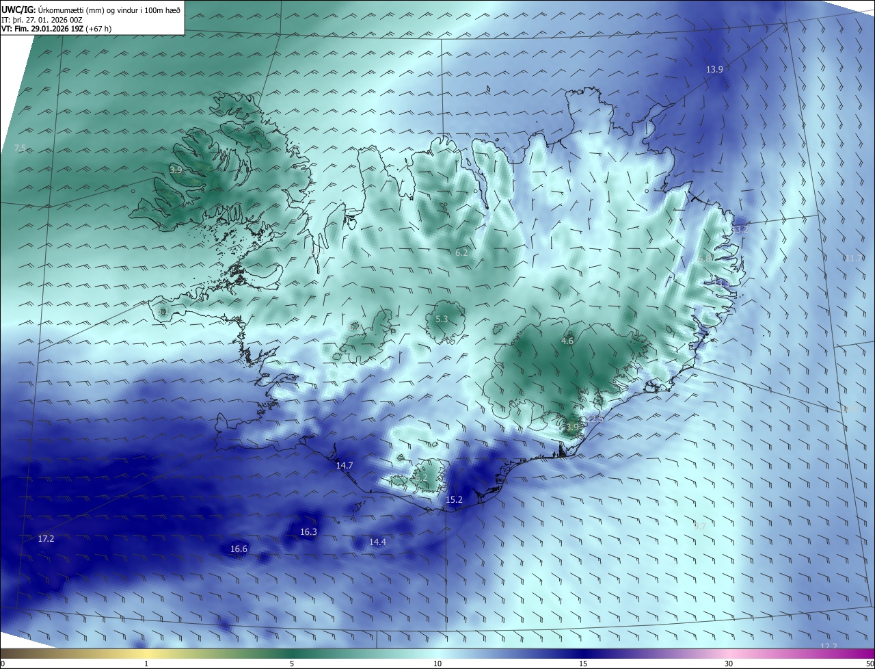Click the valid time 'Fim. 29.01.2026 19Z'

(51, 29)
